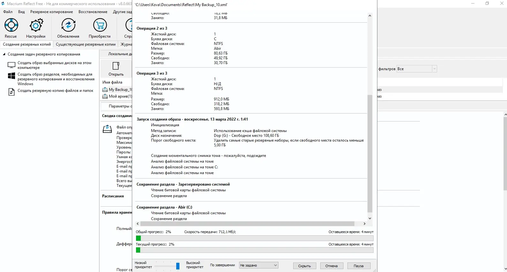The width and height of the screenshot is (507, 272).
Task: Click the log's vertical scrollbar thumb
Action: (x=370, y=153)
